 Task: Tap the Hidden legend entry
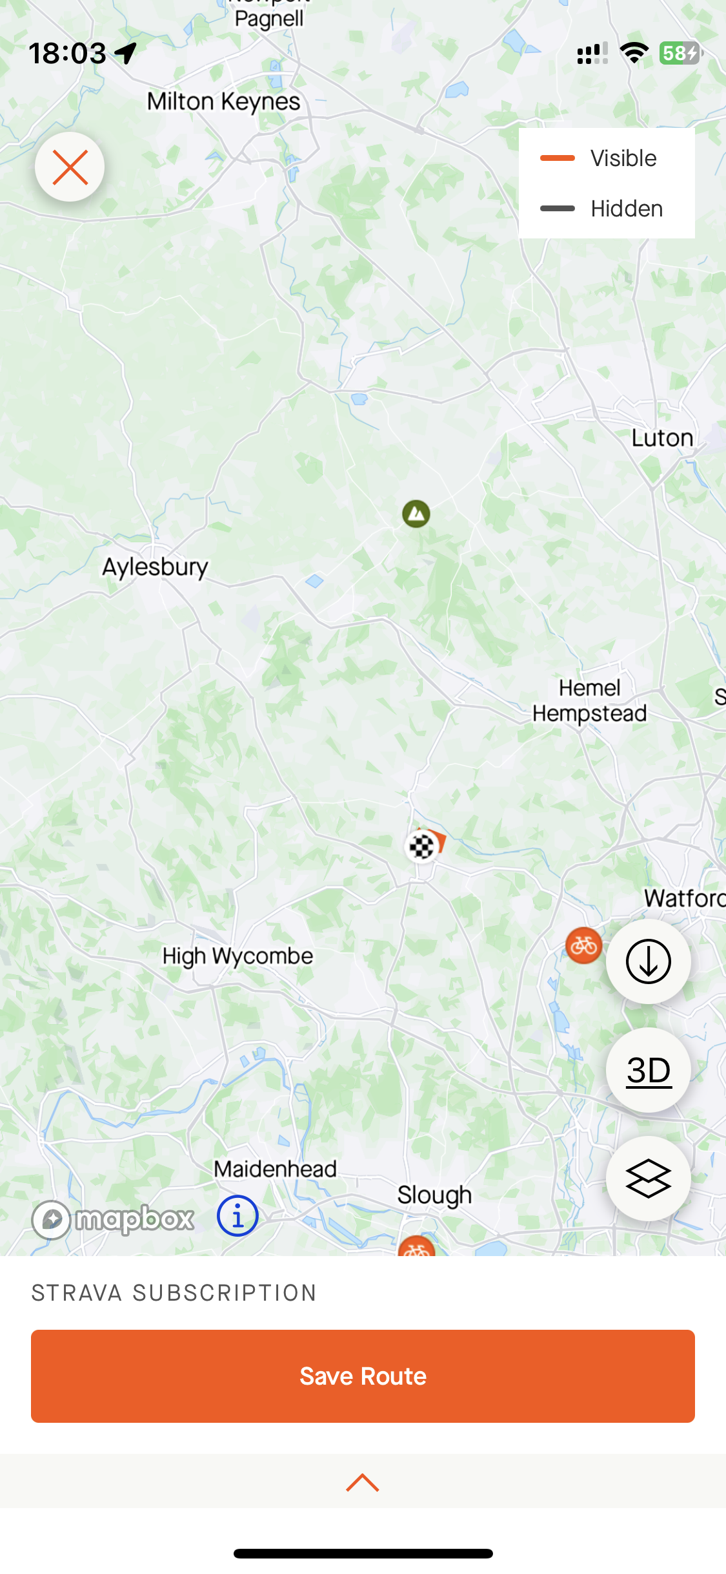pos(601,209)
